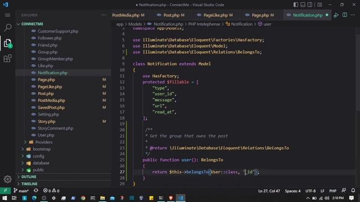The width and height of the screenshot is (360, 202).
Task: Switch to PageLike.php tab
Action: tap(218, 15)
